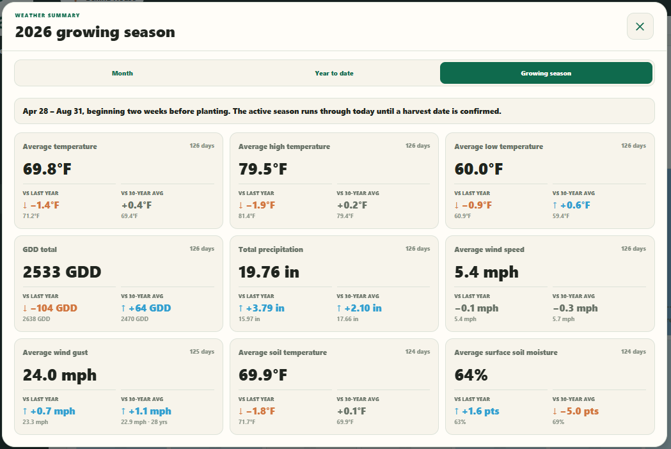
Task: Click the 69% 30-year moisture reference
Action: (558, 422)
